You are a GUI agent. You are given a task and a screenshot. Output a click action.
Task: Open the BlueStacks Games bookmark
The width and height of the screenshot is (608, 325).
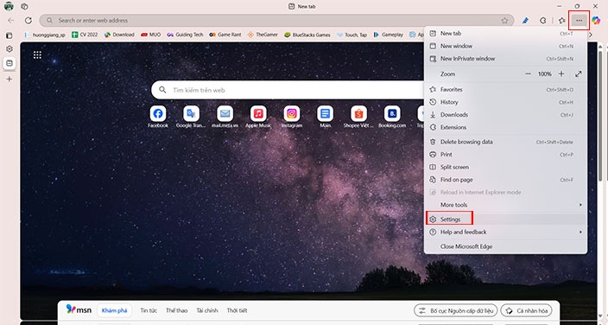click(x=307, y=35)
